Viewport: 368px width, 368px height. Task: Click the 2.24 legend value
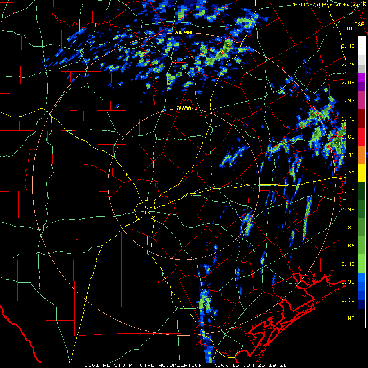(348, 64)
